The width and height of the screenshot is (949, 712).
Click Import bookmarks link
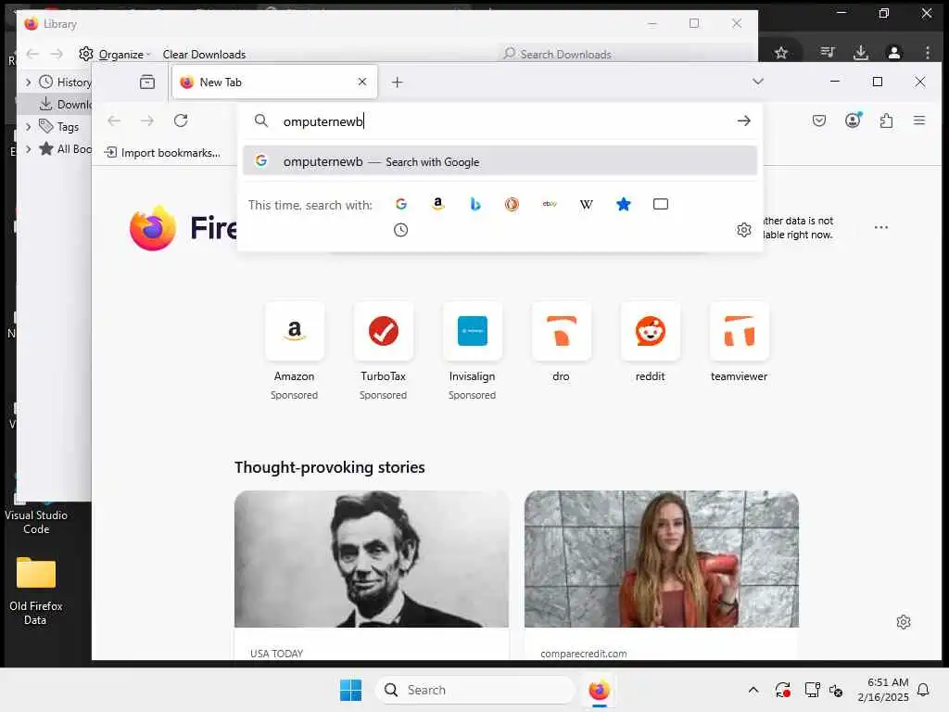click(x=163, y=153)
